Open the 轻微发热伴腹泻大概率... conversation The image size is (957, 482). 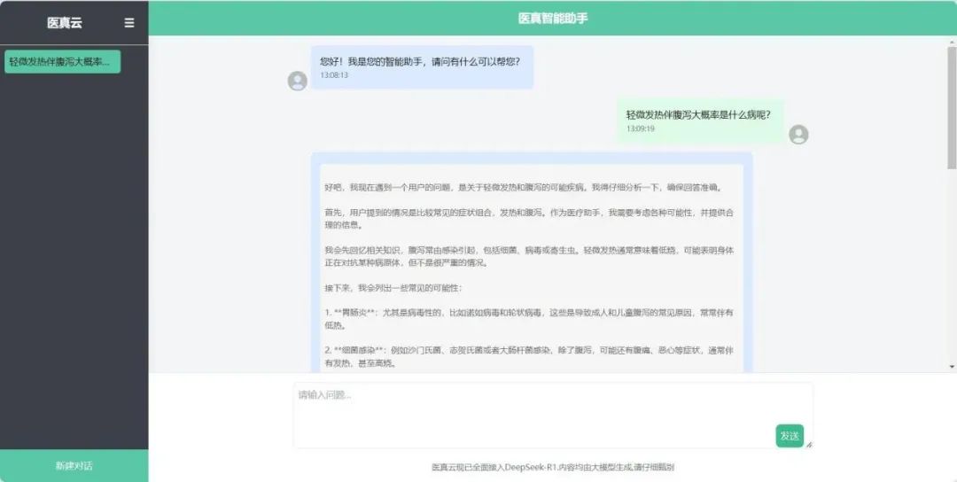click(x=62, y=62)
